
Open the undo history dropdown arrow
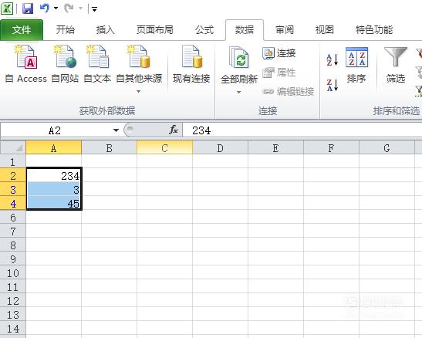pyautogui.click(x=56, y=8)
